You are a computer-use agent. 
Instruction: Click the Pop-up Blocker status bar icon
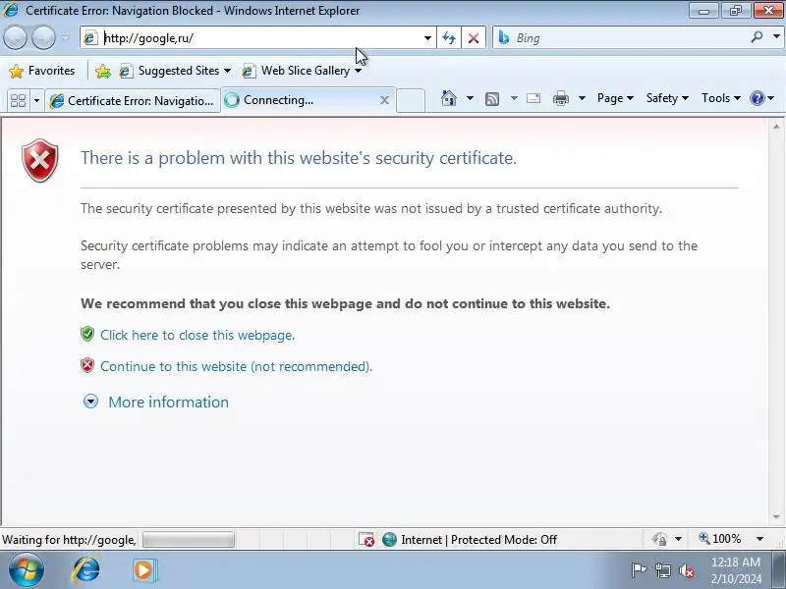click(x=365, y=539)
